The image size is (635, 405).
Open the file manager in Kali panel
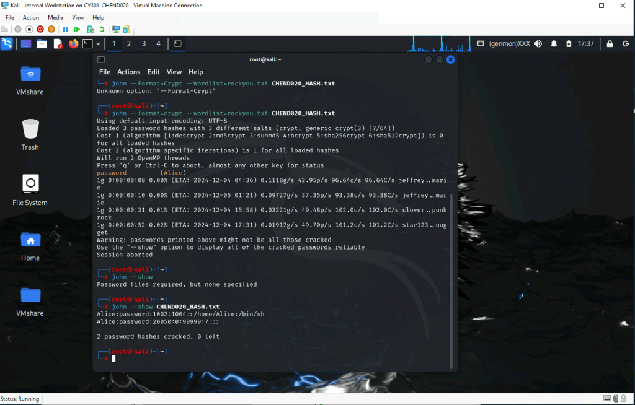42,43
